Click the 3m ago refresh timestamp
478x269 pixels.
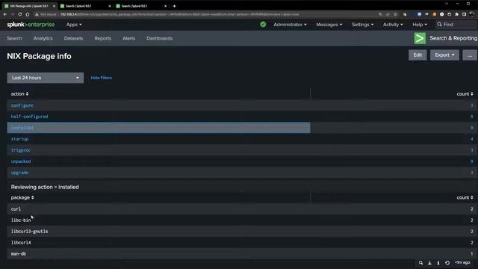pyautogui.click(x=462, y=262)
